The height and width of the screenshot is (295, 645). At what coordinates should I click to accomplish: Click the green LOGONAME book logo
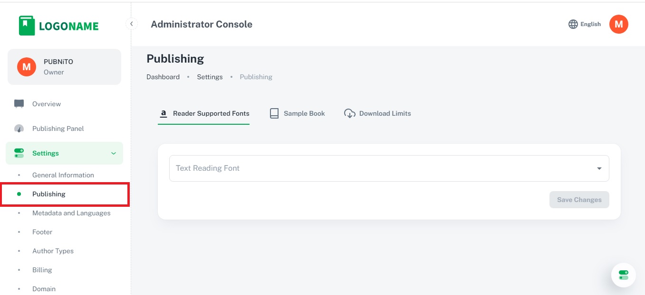27,26
